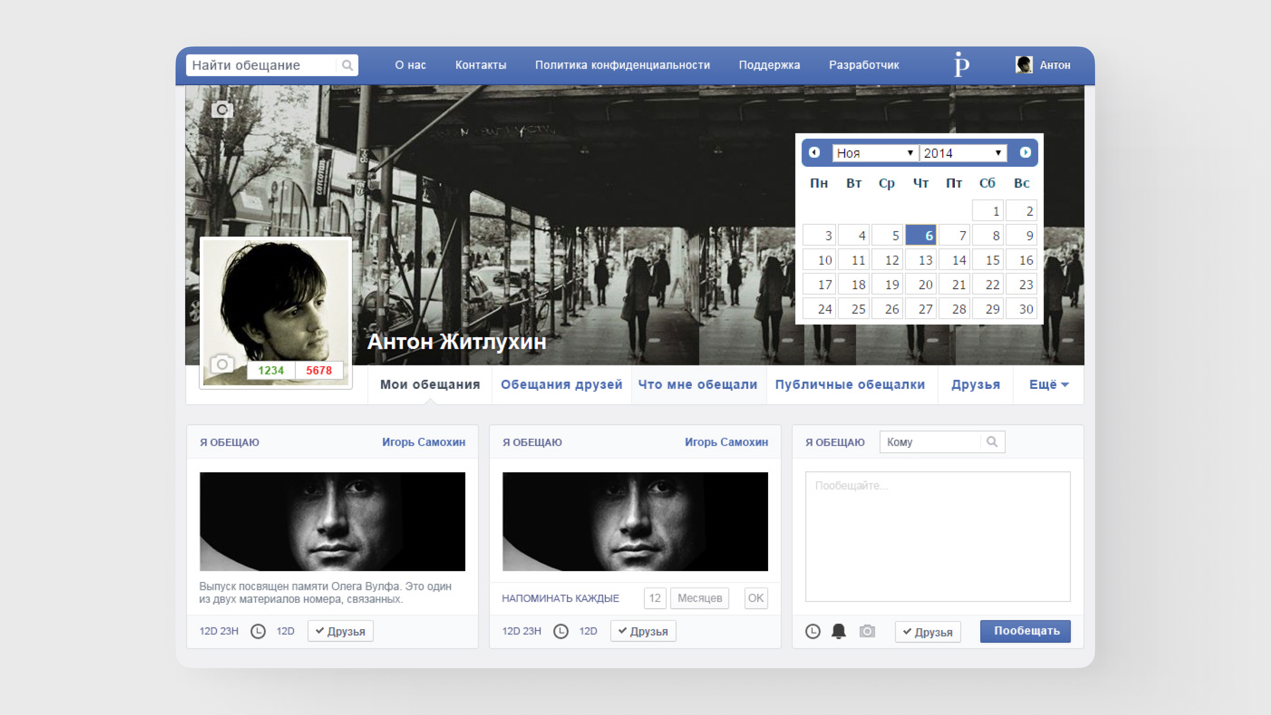Switch to Мои обещания tab
The image size is (1271, 715).
tap(430, 385)
